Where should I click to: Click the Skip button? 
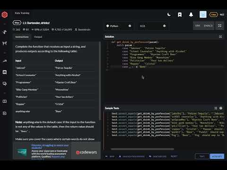[x=110, y=156]
